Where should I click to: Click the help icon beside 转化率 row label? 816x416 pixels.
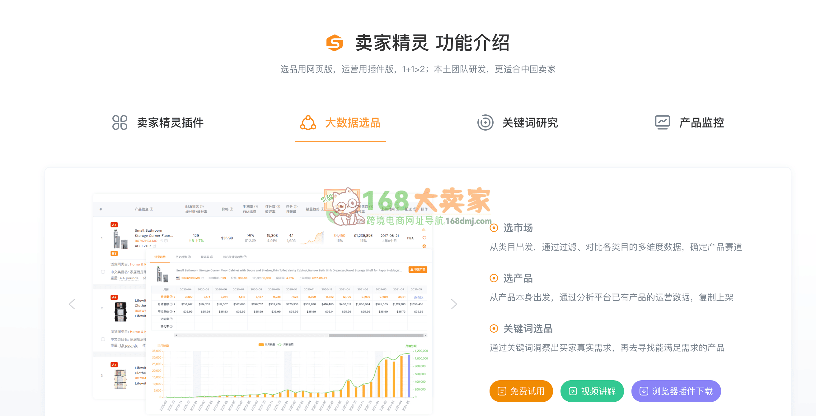[x=171, y=326]
